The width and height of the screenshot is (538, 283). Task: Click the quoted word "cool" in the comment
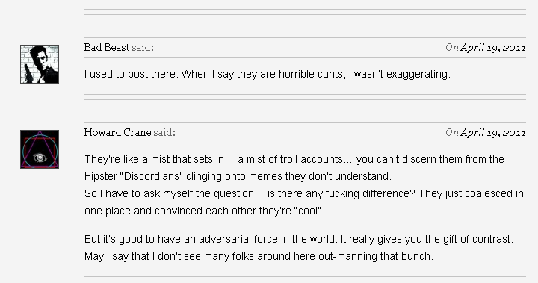point(308,211)
